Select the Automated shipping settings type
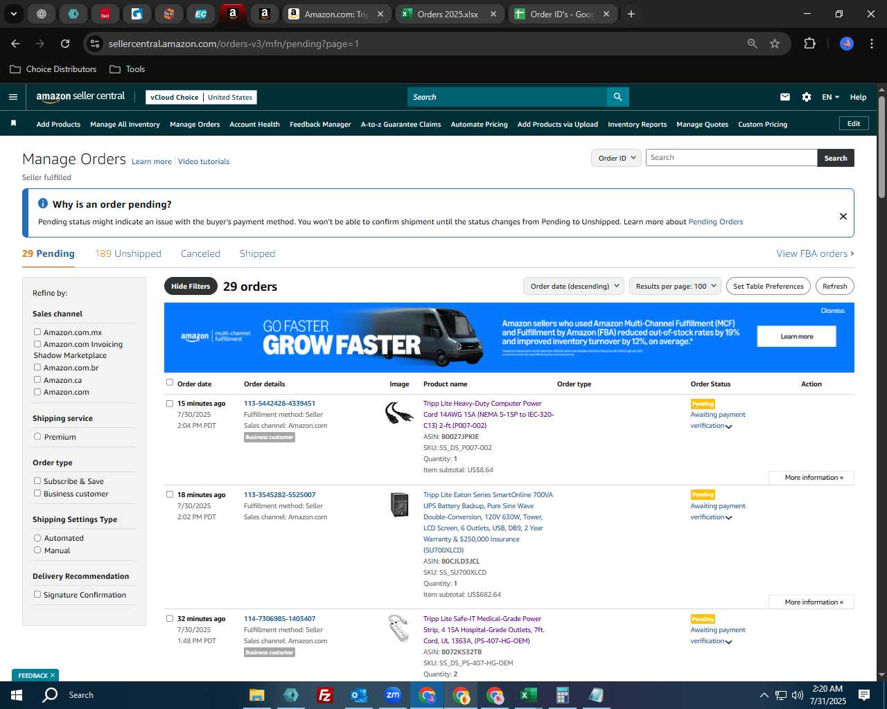 37,538
